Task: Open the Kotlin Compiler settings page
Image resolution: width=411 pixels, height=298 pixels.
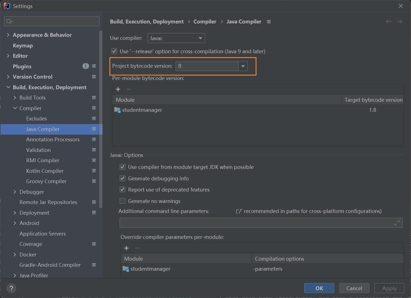Action: click(x=45, y=171)
